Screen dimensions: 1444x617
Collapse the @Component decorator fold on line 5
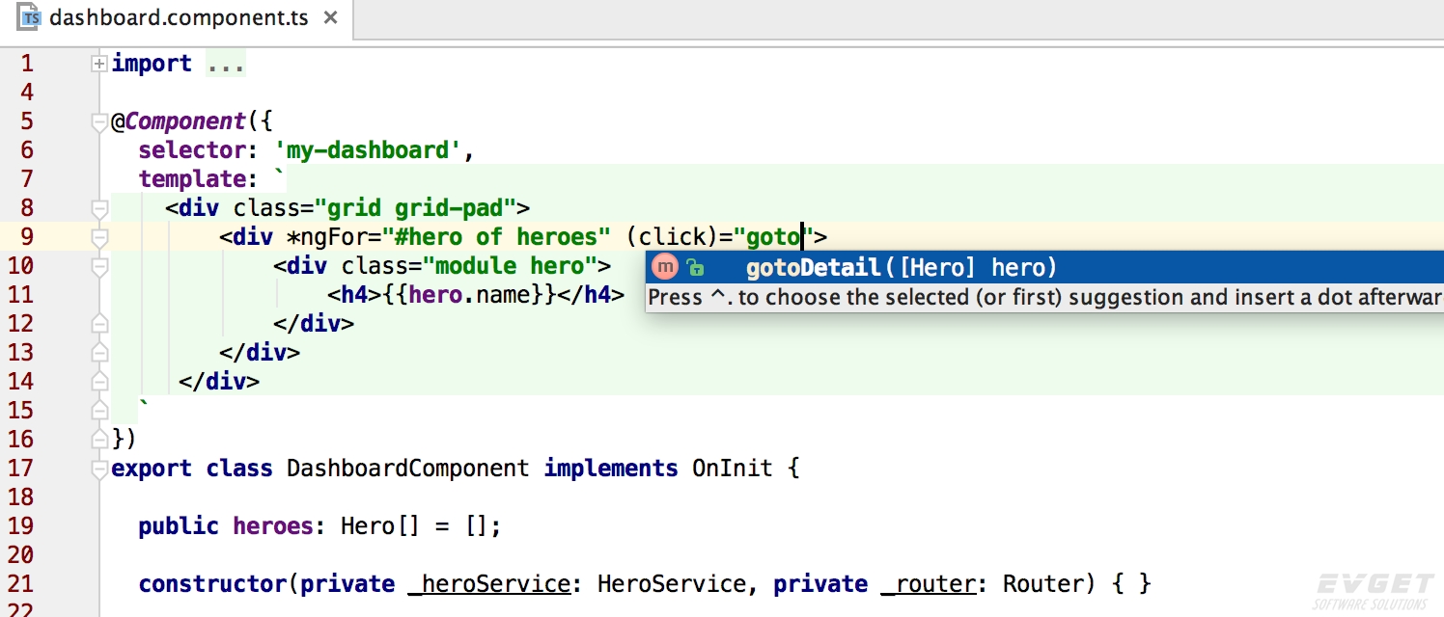[98, 121]
